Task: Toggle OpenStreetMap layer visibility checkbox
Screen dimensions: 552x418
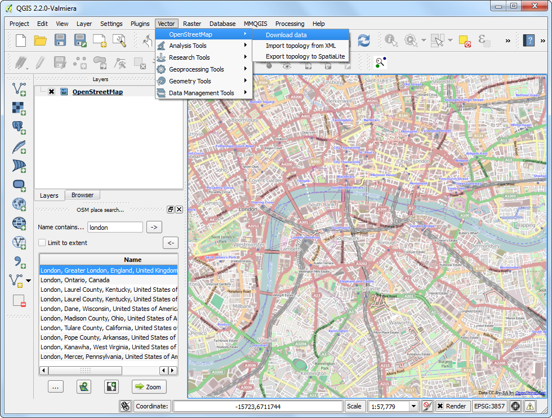Action: (x=51, y=92)
